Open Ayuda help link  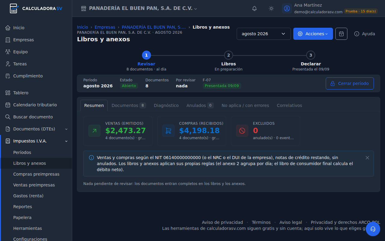point(365,34)
